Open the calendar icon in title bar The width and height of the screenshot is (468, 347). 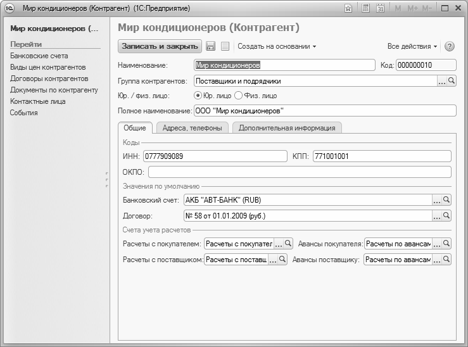(381, 8)
